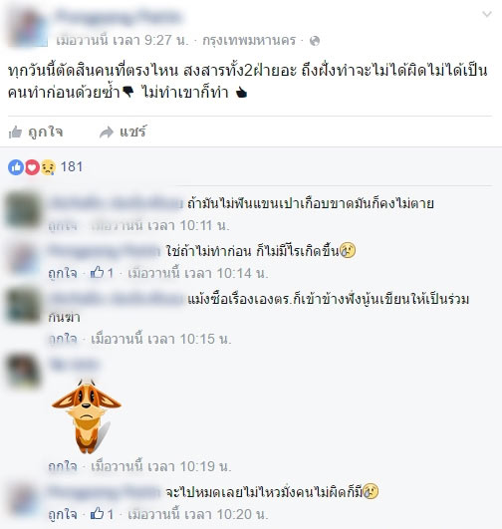Open the sticker commenter's blurred avatar

click(23, 371)
